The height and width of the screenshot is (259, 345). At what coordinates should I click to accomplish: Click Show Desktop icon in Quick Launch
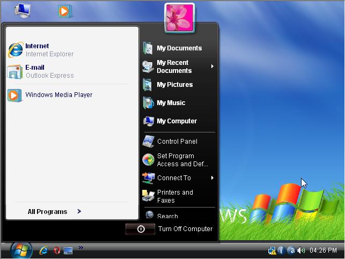tap(68, 250)
